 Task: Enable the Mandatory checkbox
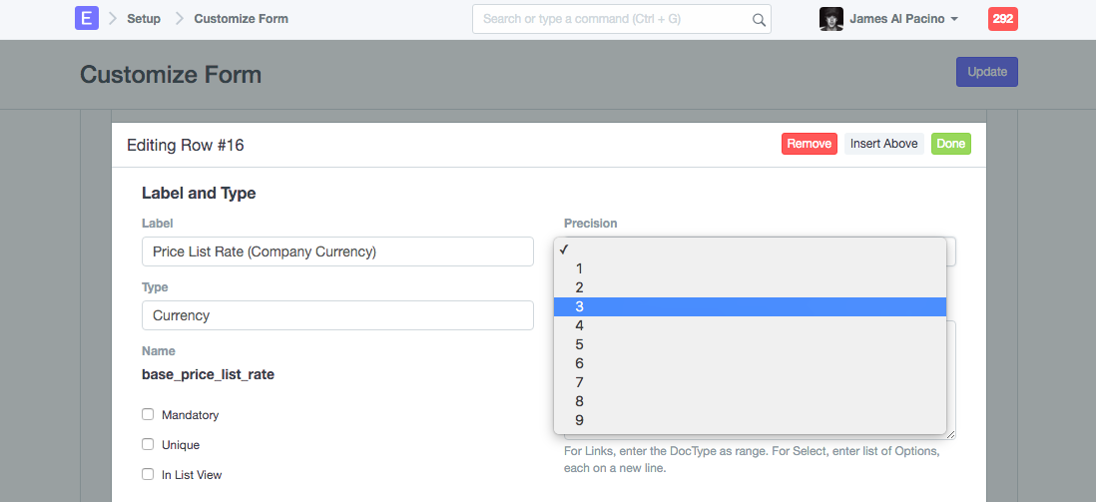point(148,414)
